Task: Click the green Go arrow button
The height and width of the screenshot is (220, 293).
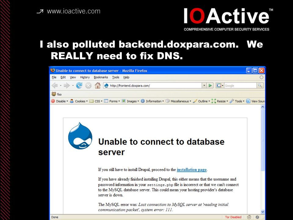Action: (210, 86)
